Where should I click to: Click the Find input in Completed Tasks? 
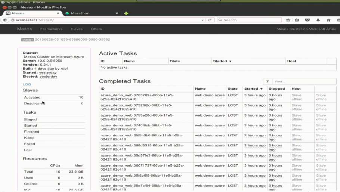pos(303,81)
